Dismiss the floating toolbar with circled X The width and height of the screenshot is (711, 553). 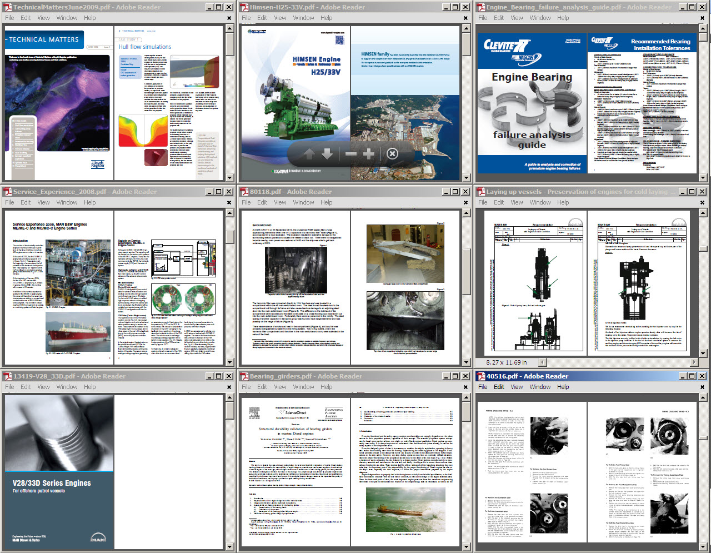(x=392, y=154)
